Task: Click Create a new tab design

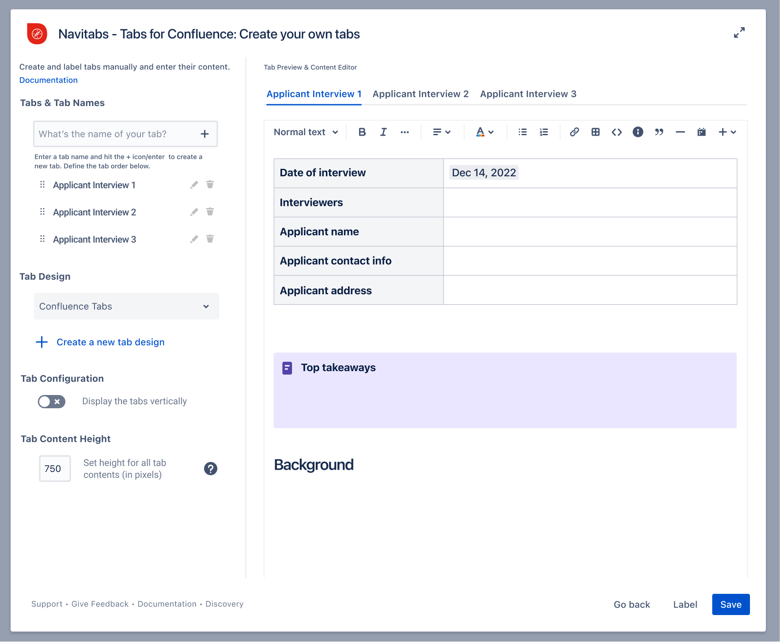Action: tap(100, 342)
